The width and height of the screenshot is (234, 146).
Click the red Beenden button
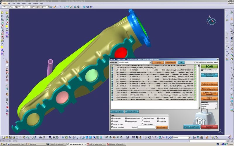209,127
